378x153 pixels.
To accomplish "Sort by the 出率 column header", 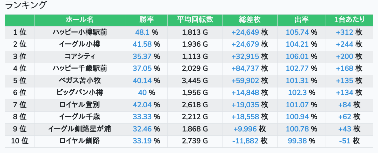I will [301, 20].
